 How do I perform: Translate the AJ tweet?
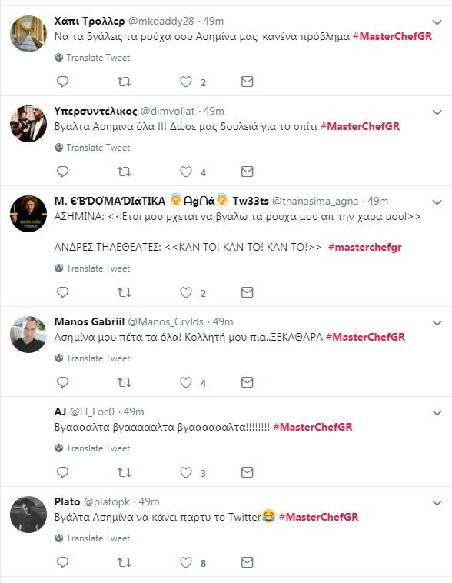92,448
